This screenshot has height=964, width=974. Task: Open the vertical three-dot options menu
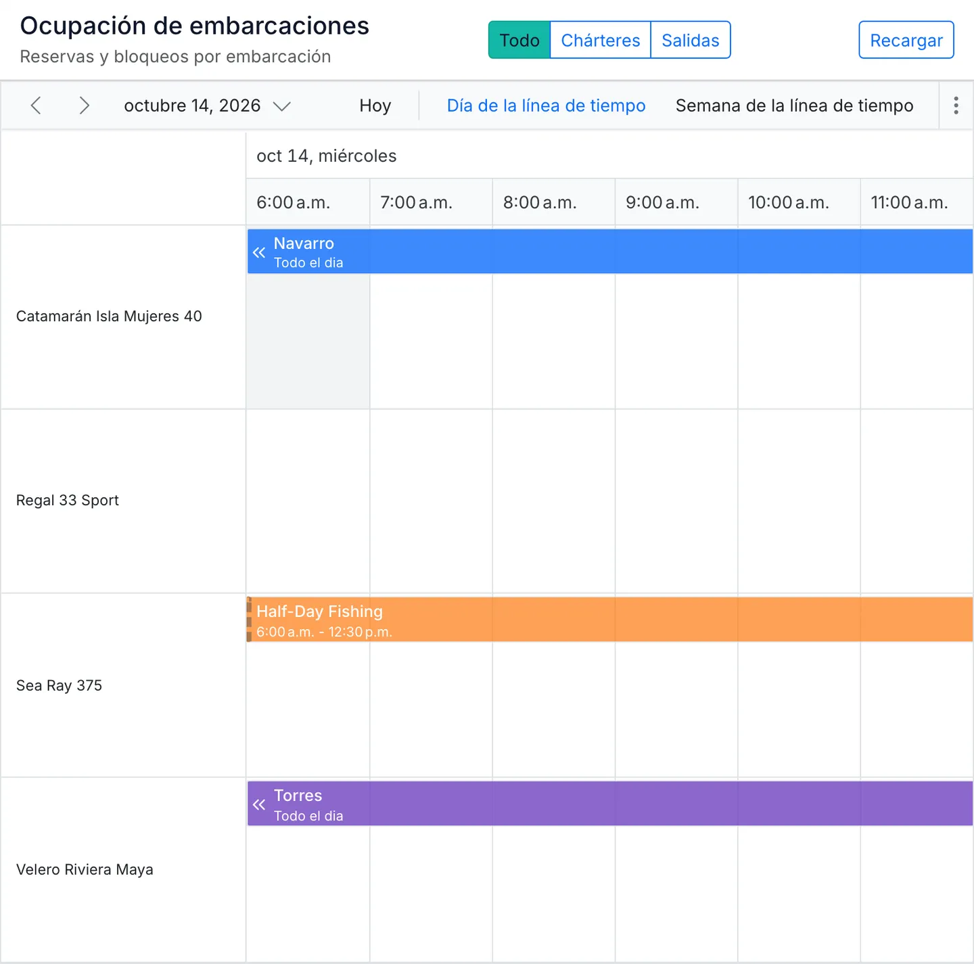[956, 106]
